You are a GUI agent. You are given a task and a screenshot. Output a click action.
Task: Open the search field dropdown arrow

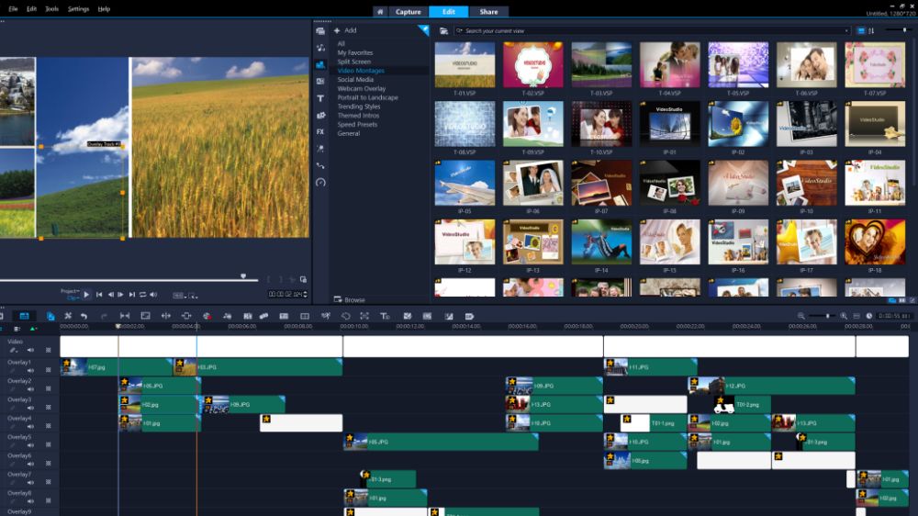pos(846,31)
